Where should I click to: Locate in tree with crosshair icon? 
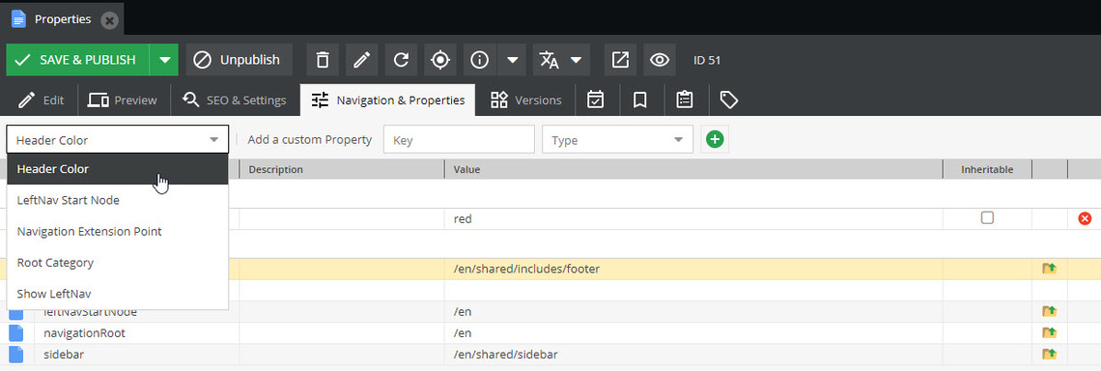coord(440,60)
